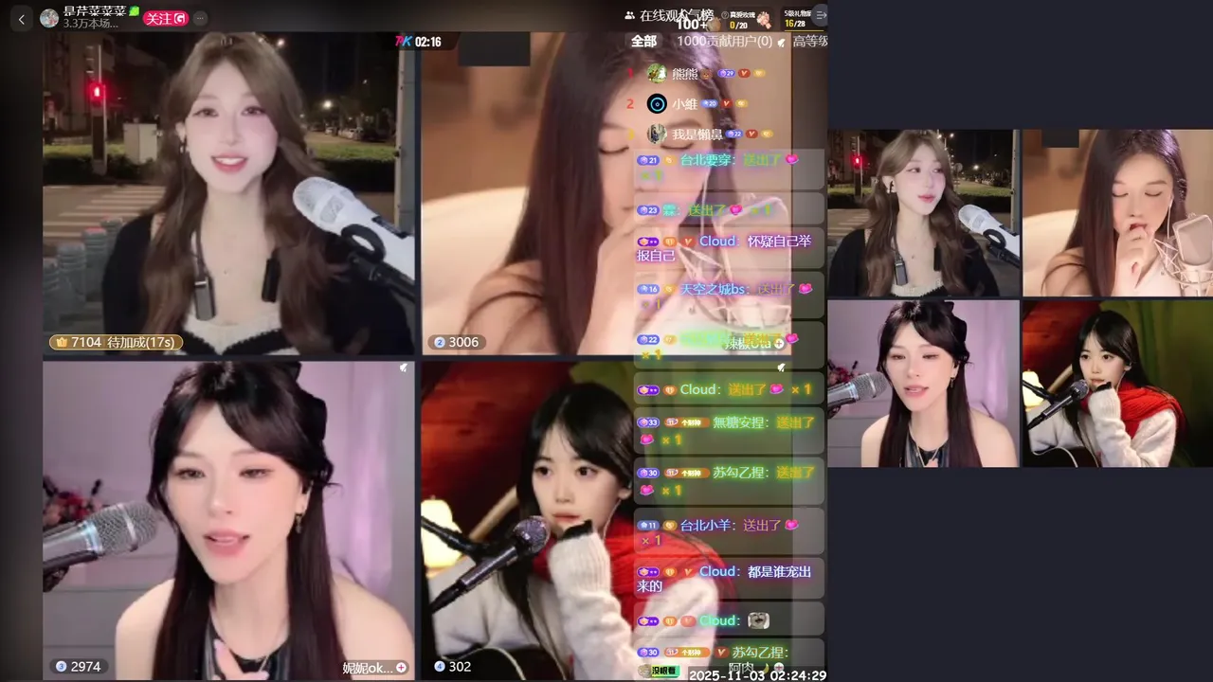The height and width of the screenshot is (682, 1213).
Task: Collapse the panel with top-right arrow icon
Action: (820, 14)
